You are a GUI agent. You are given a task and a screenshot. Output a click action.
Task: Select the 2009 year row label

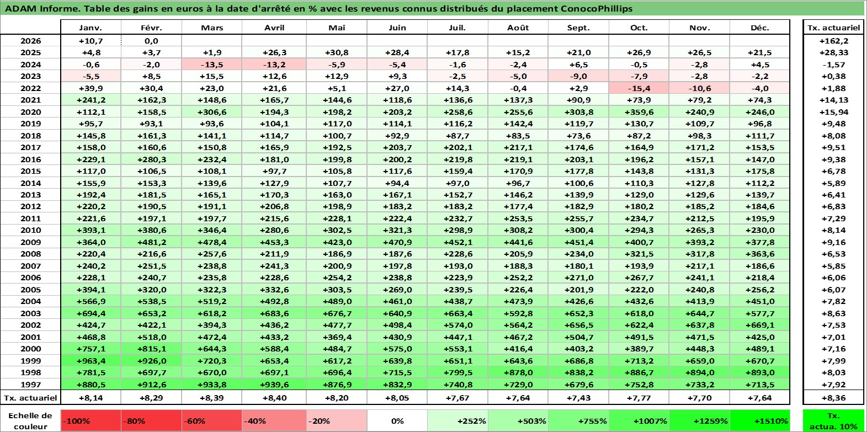30,242
